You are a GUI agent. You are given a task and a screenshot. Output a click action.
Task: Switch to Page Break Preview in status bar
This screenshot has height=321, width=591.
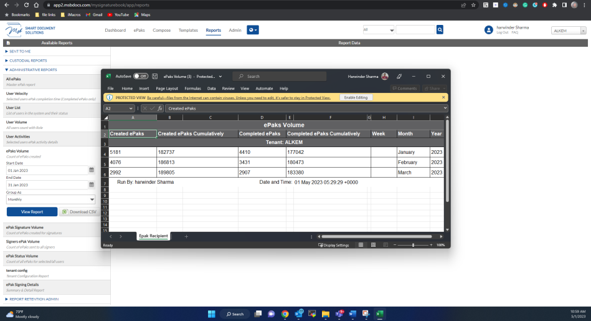tap(385, 245)
